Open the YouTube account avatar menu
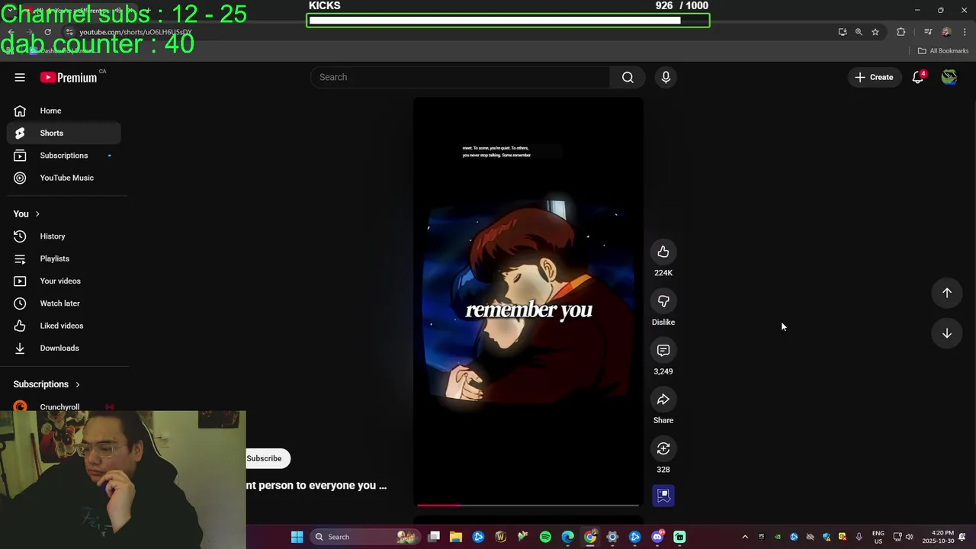Viewport: 976px width, 549px height. point(949,77)
